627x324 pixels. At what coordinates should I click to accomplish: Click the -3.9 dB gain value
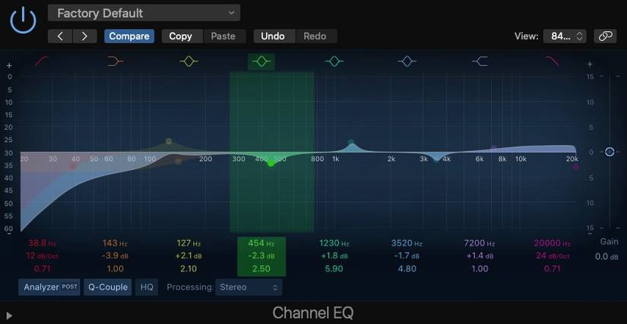[x=116, y=256]
